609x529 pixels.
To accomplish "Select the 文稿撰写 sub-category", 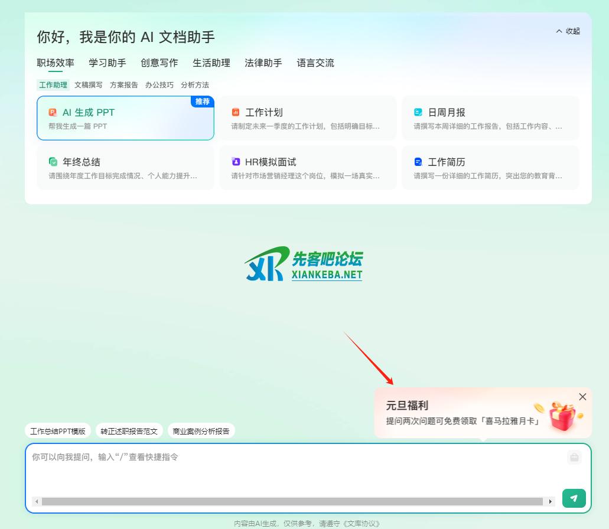I will pos(89,85).
